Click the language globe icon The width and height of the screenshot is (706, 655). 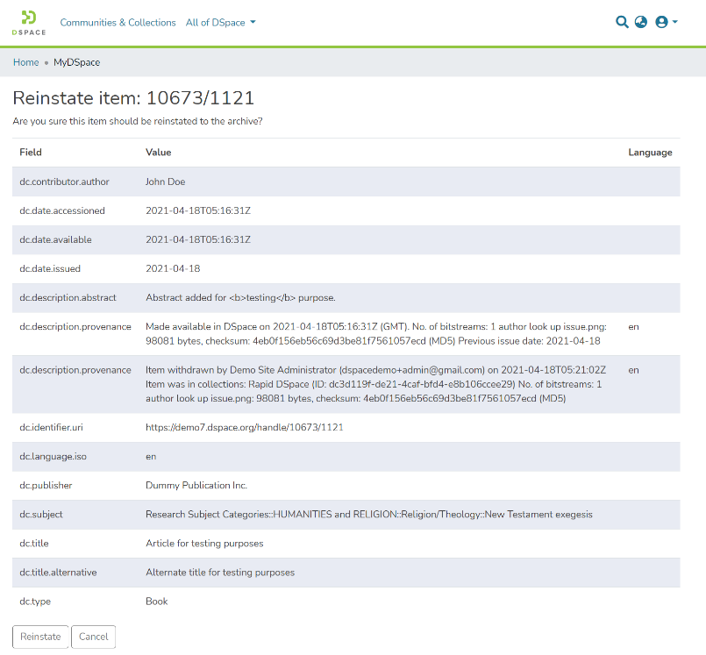pos(641,22)
